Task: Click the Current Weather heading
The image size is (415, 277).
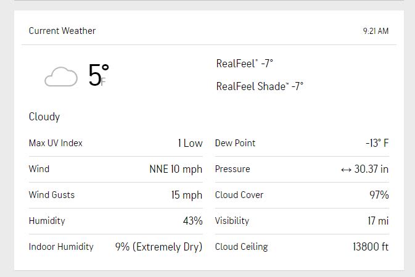Action: click(62, 31)
